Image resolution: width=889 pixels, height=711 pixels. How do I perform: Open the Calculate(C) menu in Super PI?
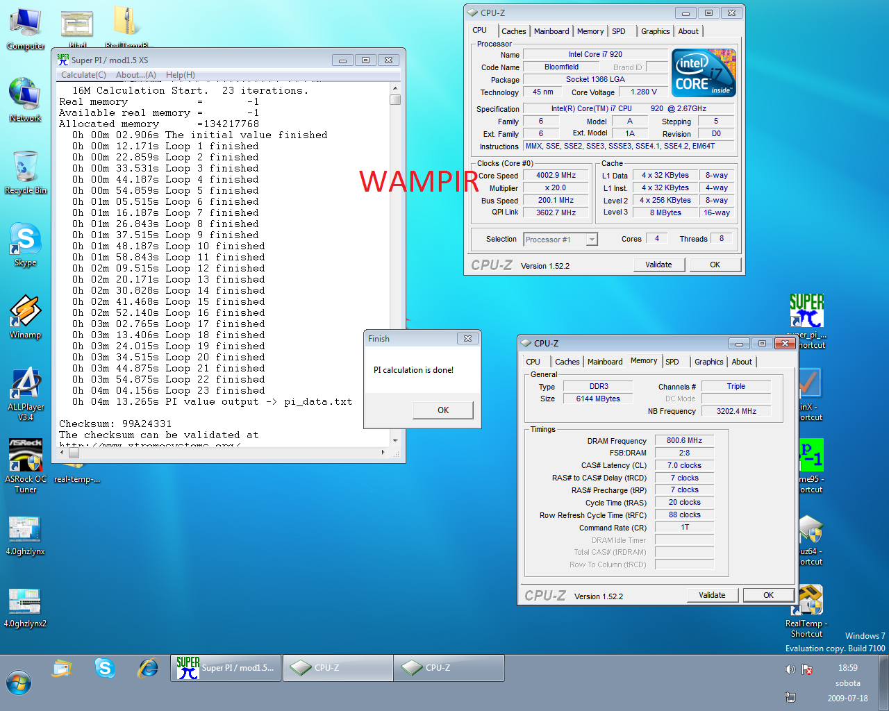83,75
